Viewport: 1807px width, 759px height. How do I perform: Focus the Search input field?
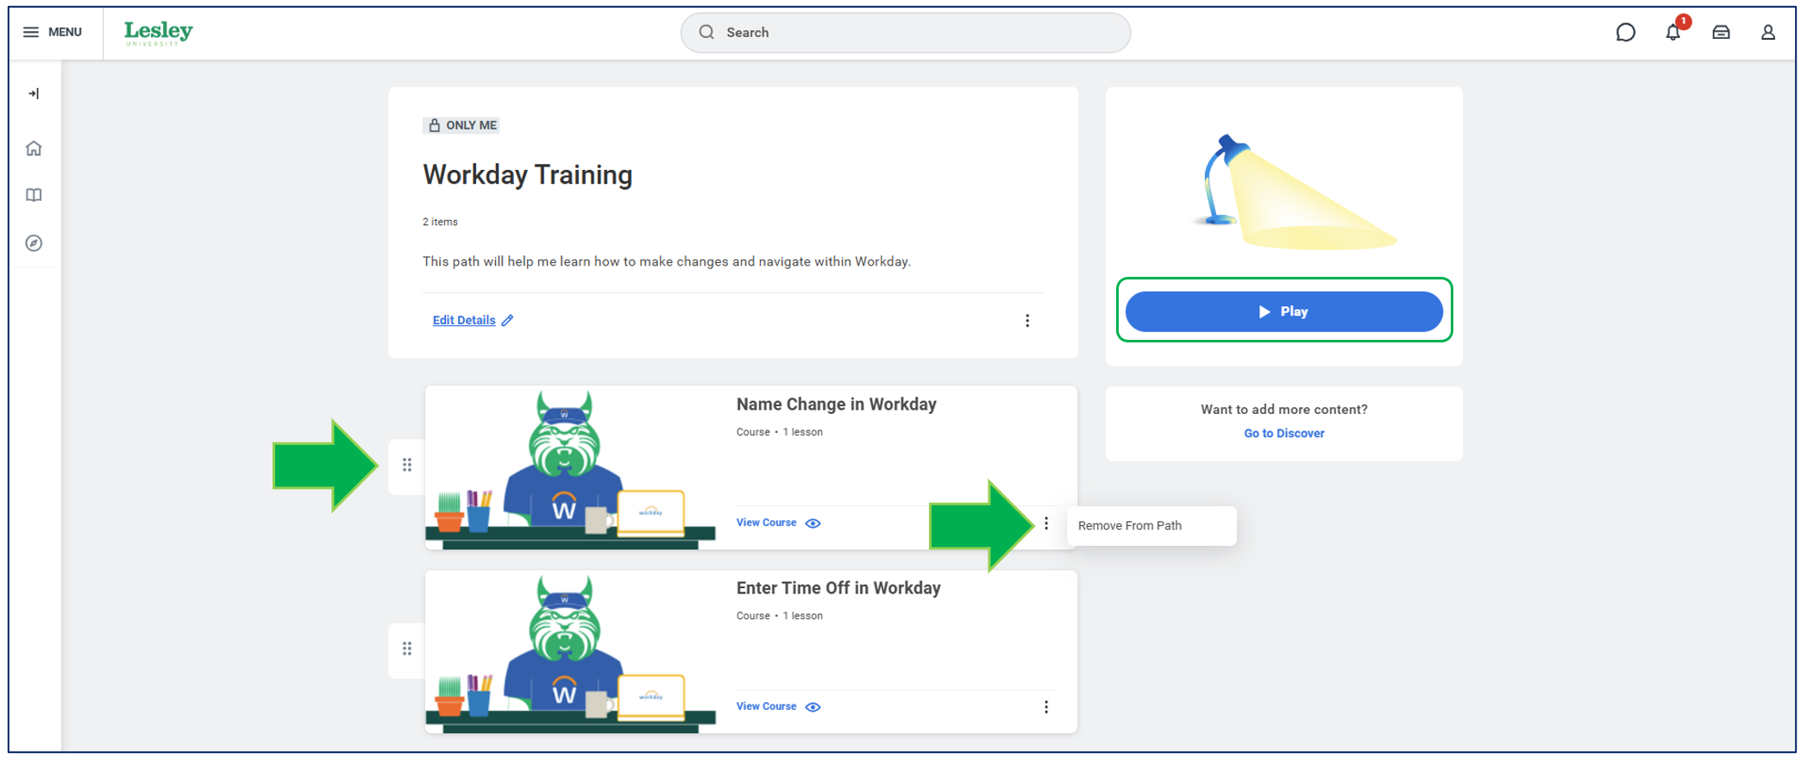[x=906, y=32]
